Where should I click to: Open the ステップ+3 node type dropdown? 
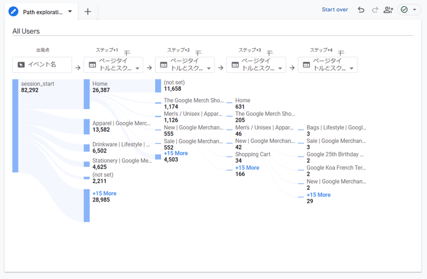(x=280, y=68)
